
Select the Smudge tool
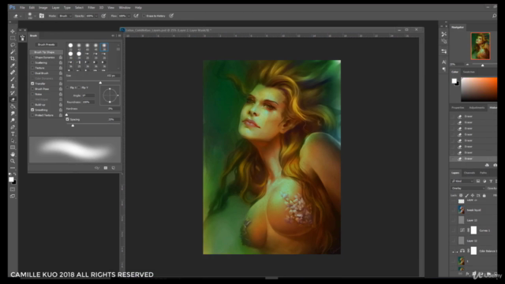[x=13, y=114]
